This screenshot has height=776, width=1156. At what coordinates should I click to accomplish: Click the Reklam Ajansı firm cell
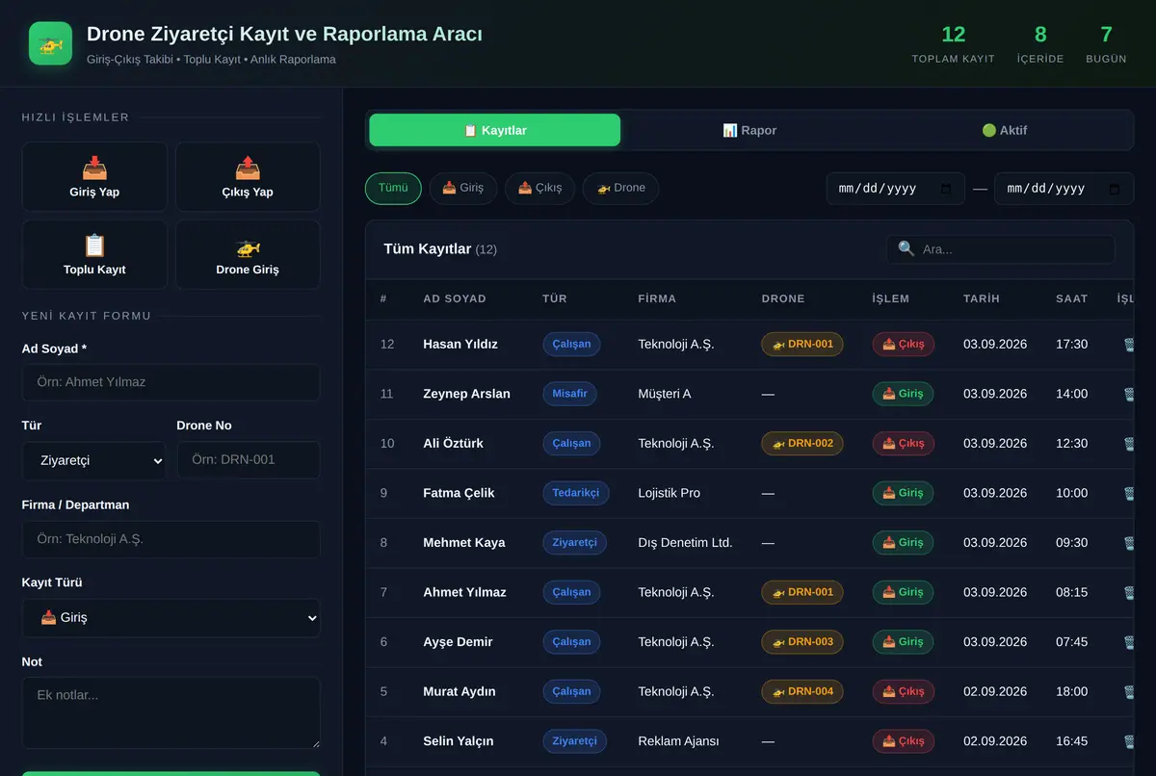pos(678,741)
